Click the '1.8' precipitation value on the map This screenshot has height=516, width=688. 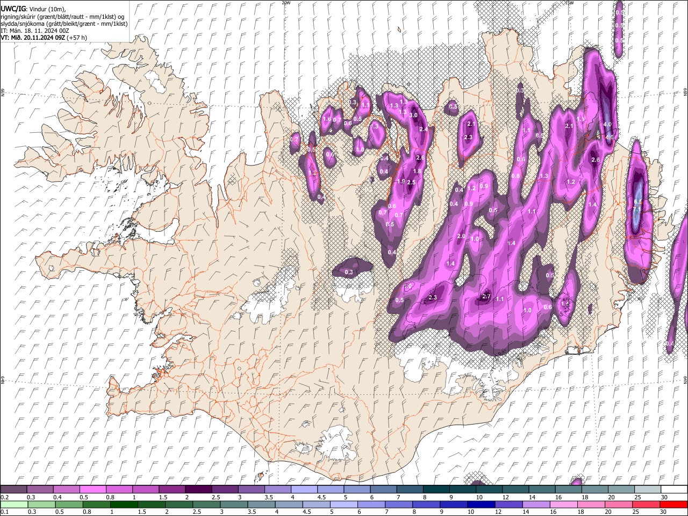point(417,171)
